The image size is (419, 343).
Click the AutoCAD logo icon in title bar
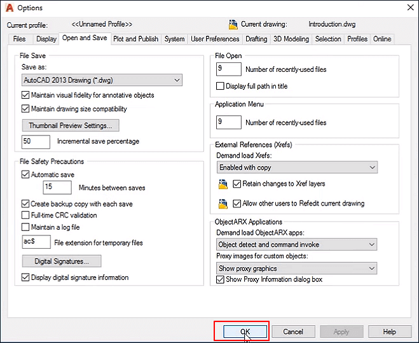[x=9, y=8]
